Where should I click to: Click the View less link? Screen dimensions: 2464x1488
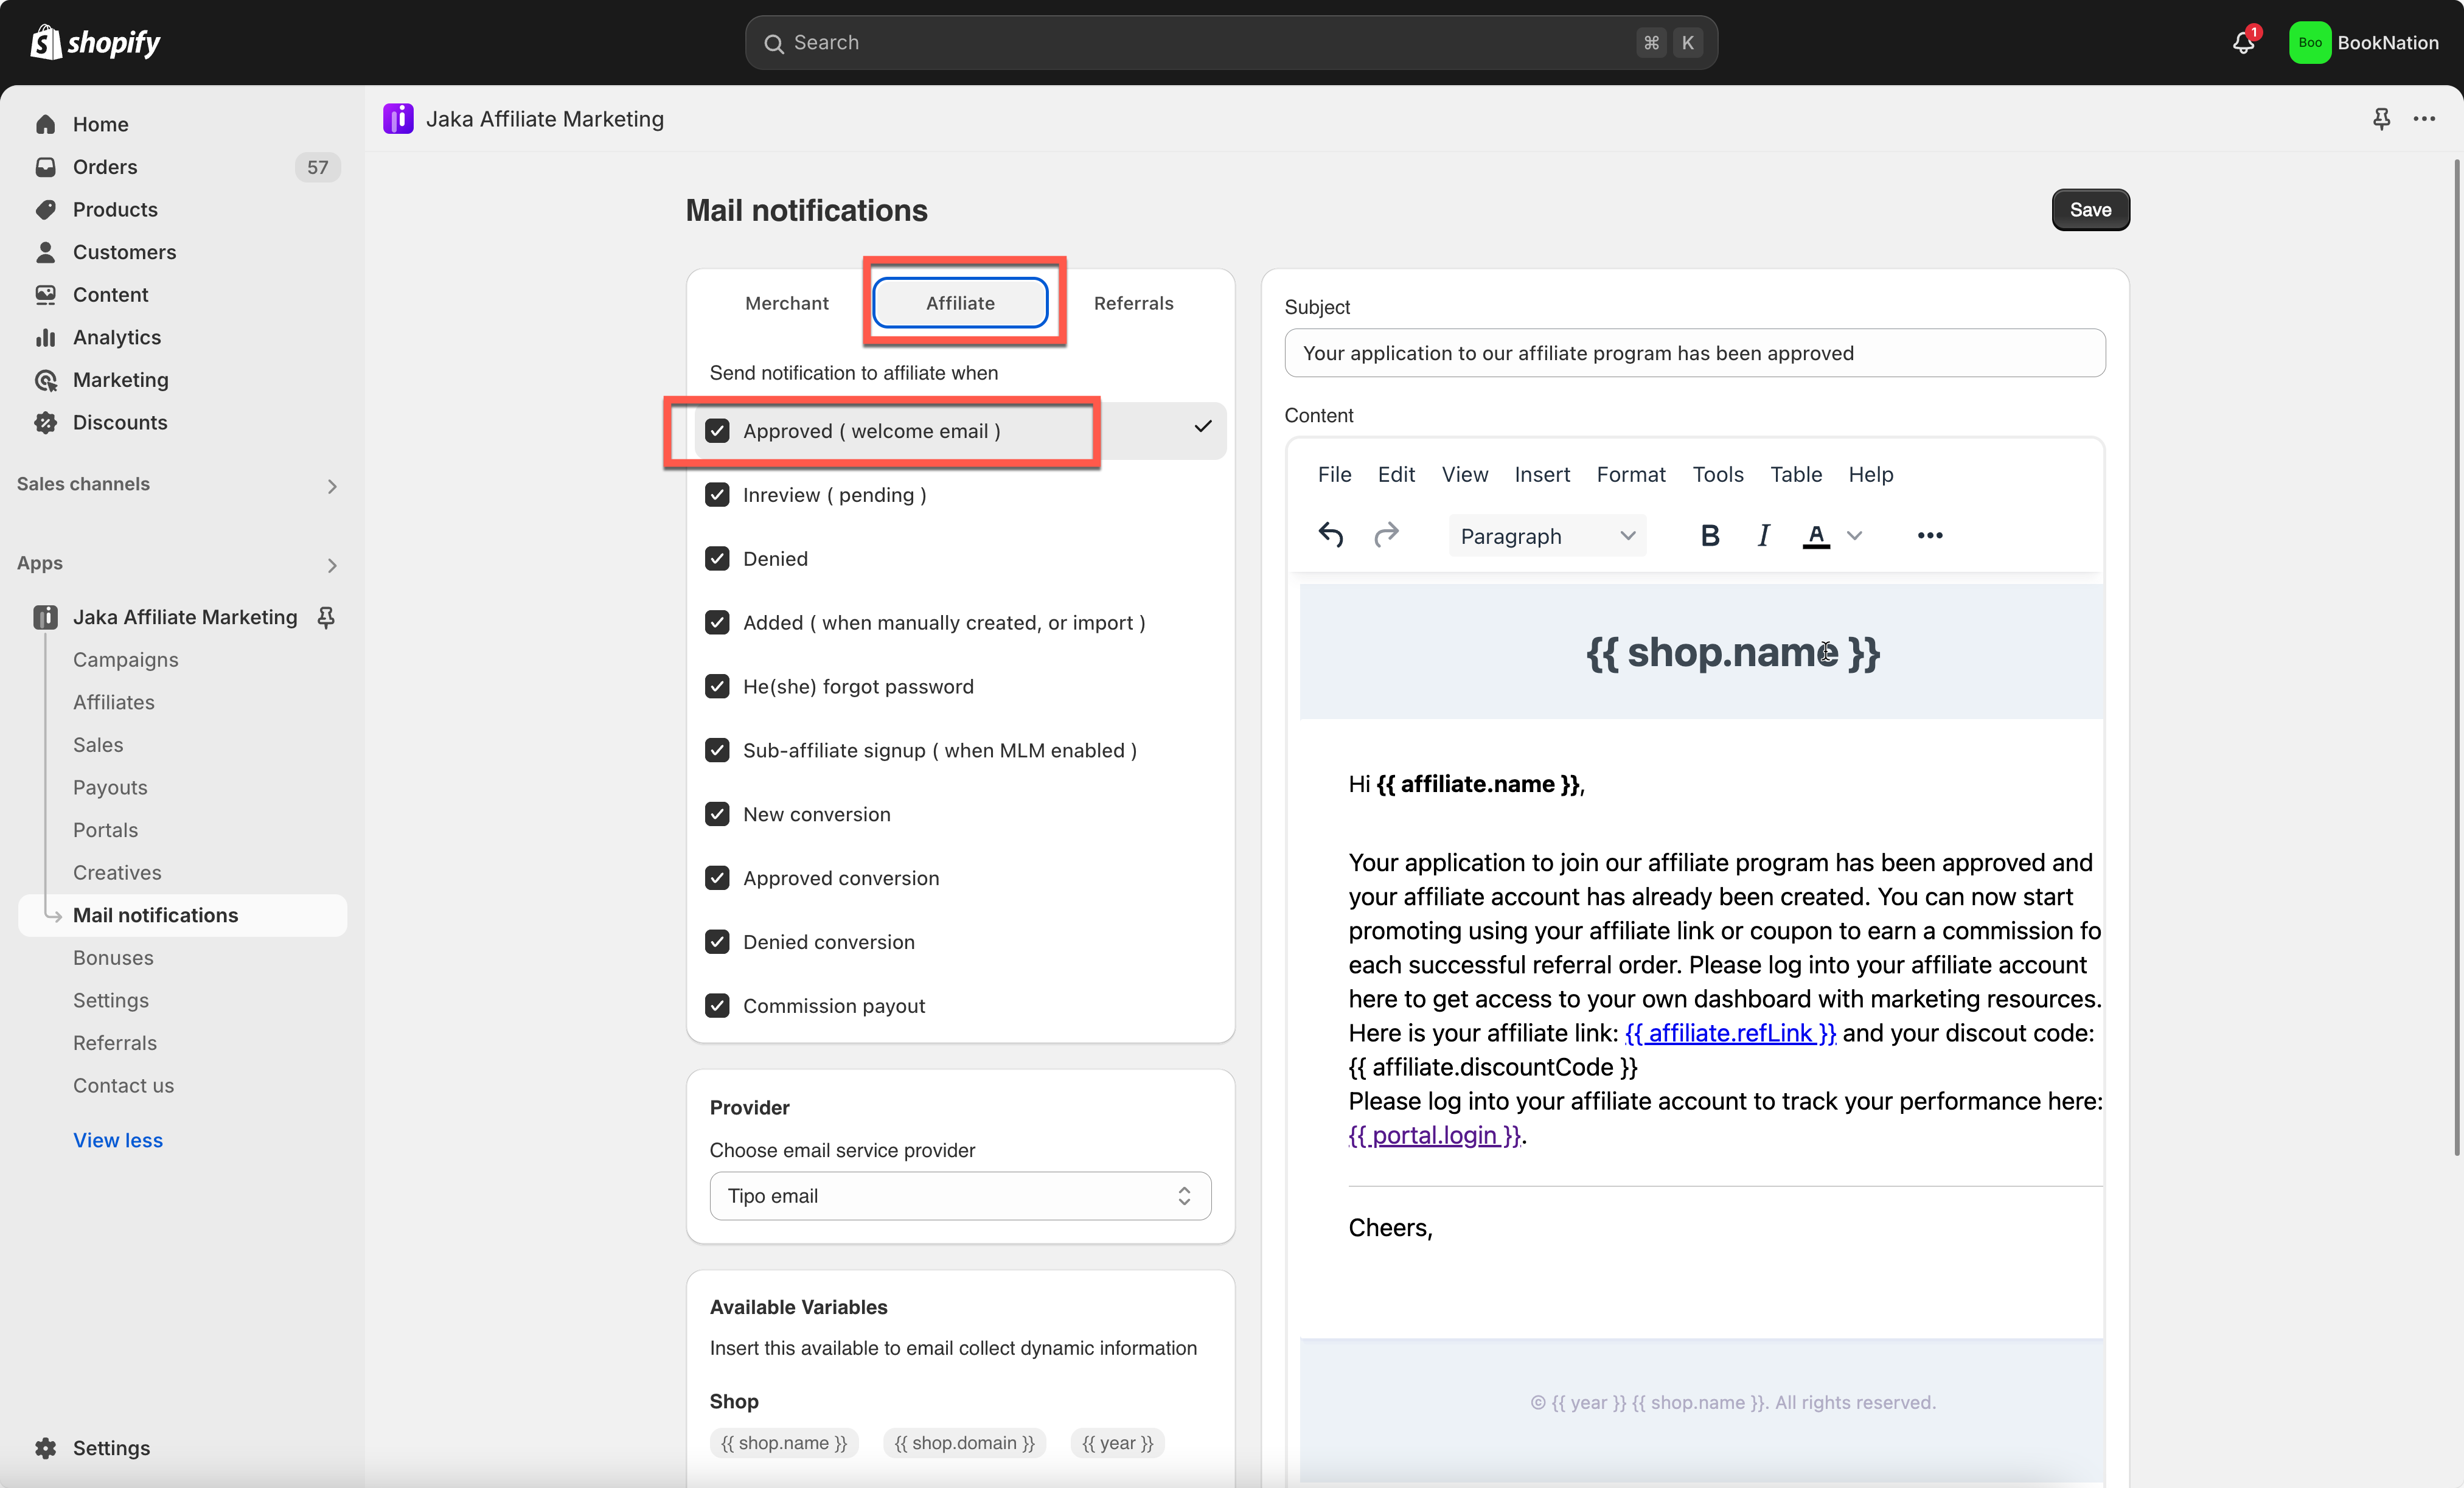click(118, 1140)
